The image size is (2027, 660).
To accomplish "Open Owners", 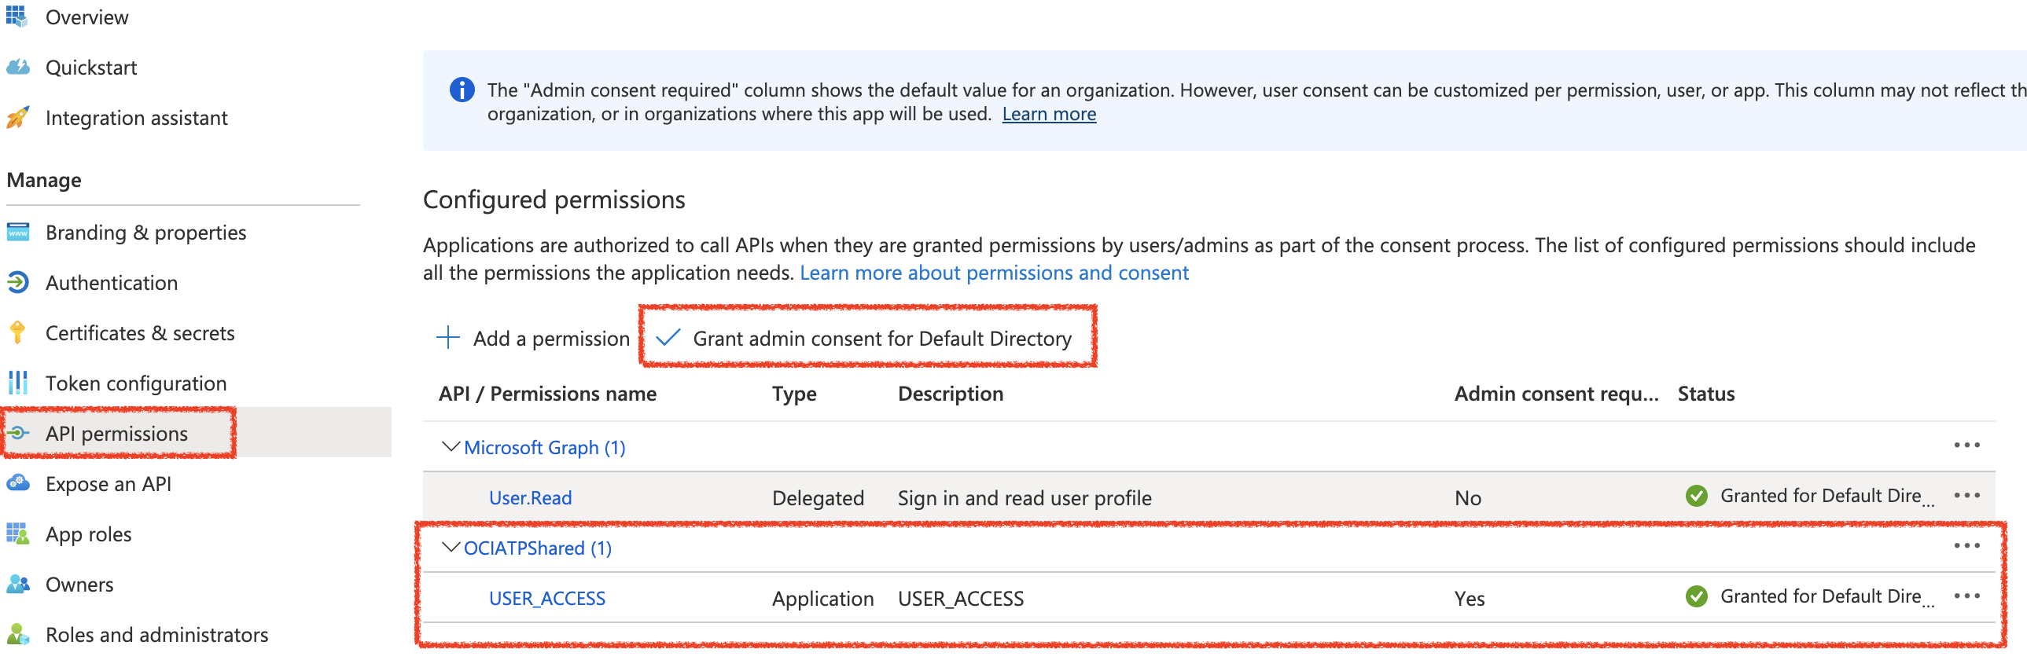I will click(x=79, y=585).
